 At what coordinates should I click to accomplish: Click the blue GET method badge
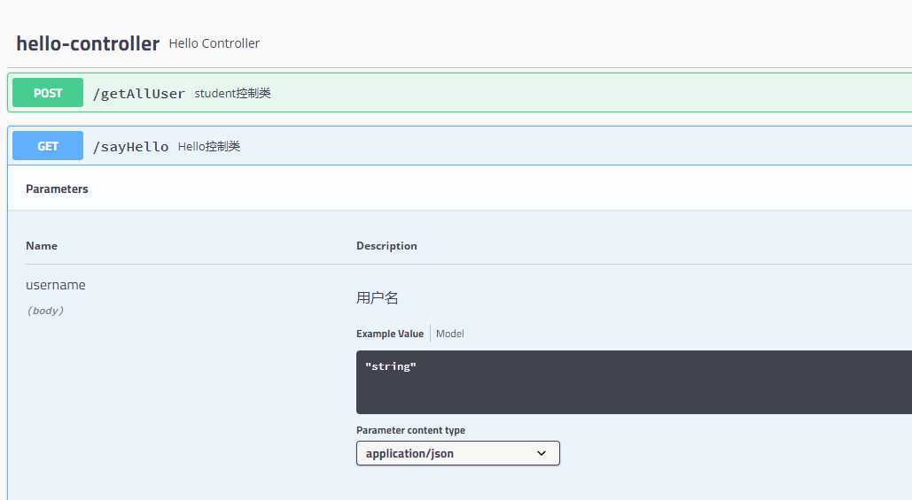coord(48,146)
